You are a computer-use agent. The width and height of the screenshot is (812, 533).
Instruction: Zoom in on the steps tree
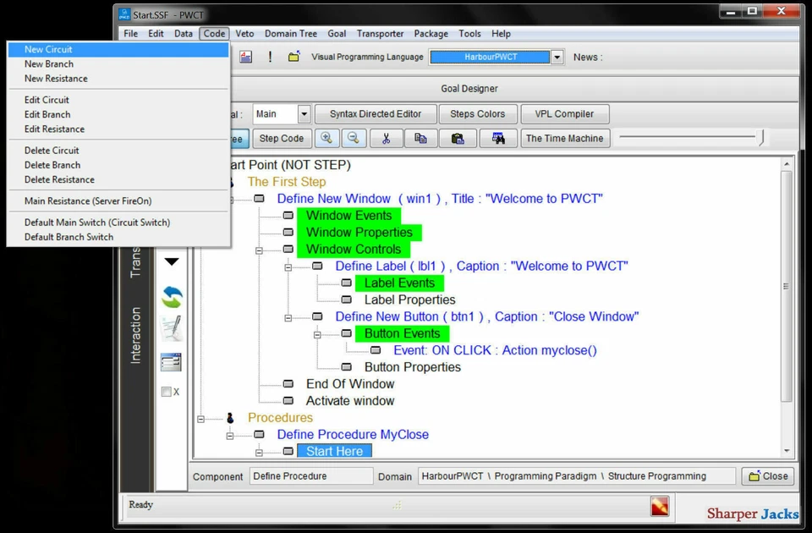[326, 138]
